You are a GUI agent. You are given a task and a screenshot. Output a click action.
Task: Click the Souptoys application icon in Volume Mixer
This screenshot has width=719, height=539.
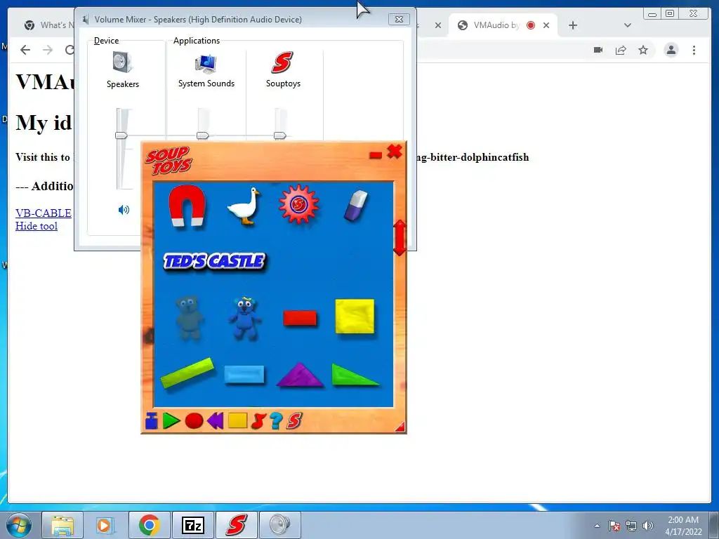click(282, 62)
